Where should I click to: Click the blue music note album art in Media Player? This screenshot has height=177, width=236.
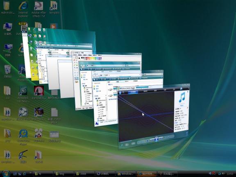point(182,97)
